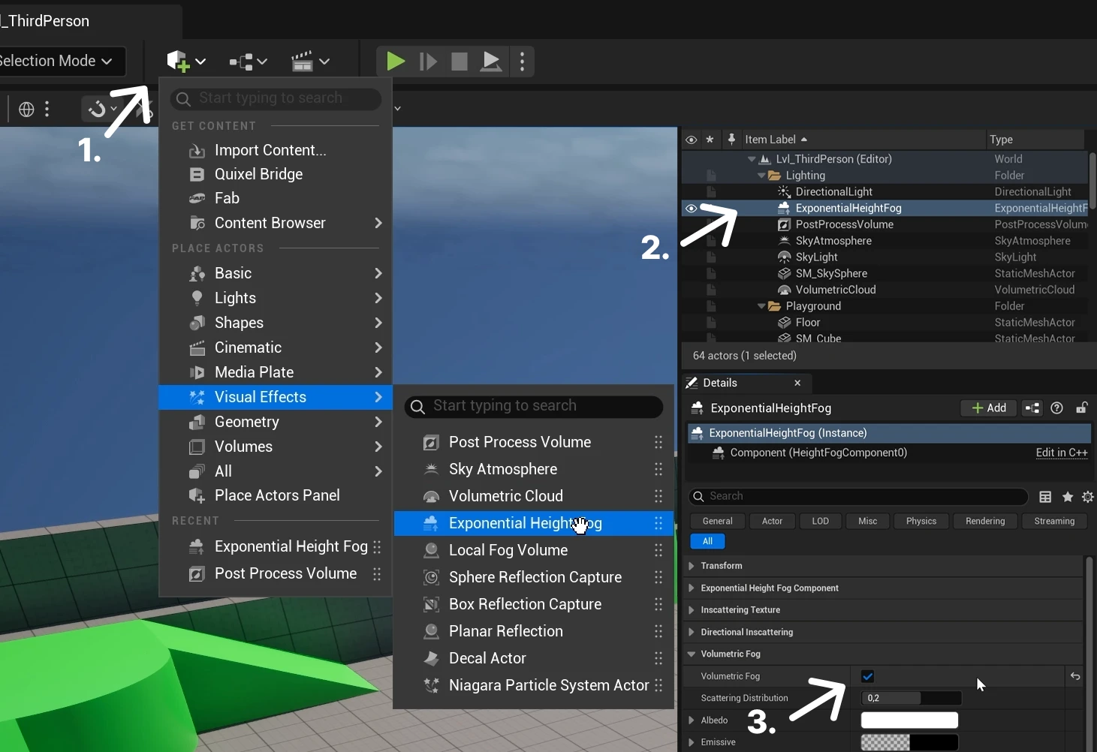
Task: Reset Volumetric Fog to default arrow
Action: click(1075, 676)
